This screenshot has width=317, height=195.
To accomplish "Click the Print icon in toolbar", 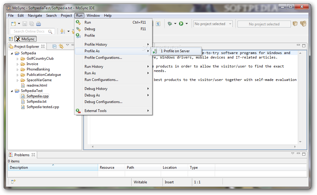I will point(39,24).
